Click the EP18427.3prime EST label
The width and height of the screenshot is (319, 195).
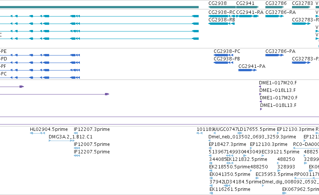click(x=228, y=144)
